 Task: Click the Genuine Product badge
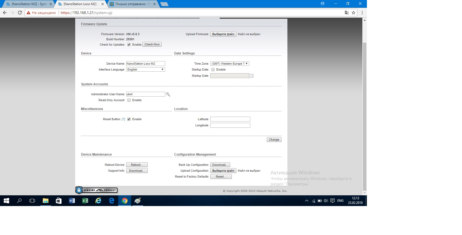[96, 190]
